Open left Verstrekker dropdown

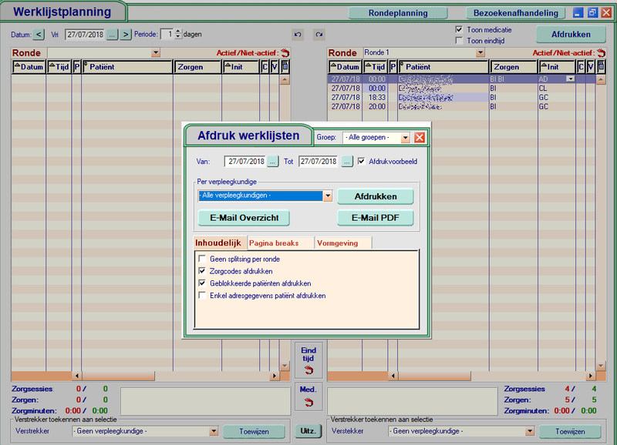tap(214, 431)
